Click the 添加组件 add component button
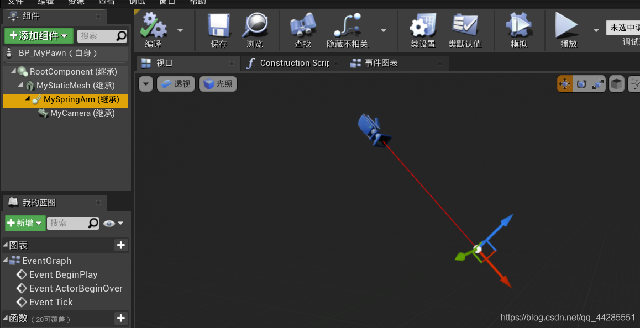 click(39, 36)
